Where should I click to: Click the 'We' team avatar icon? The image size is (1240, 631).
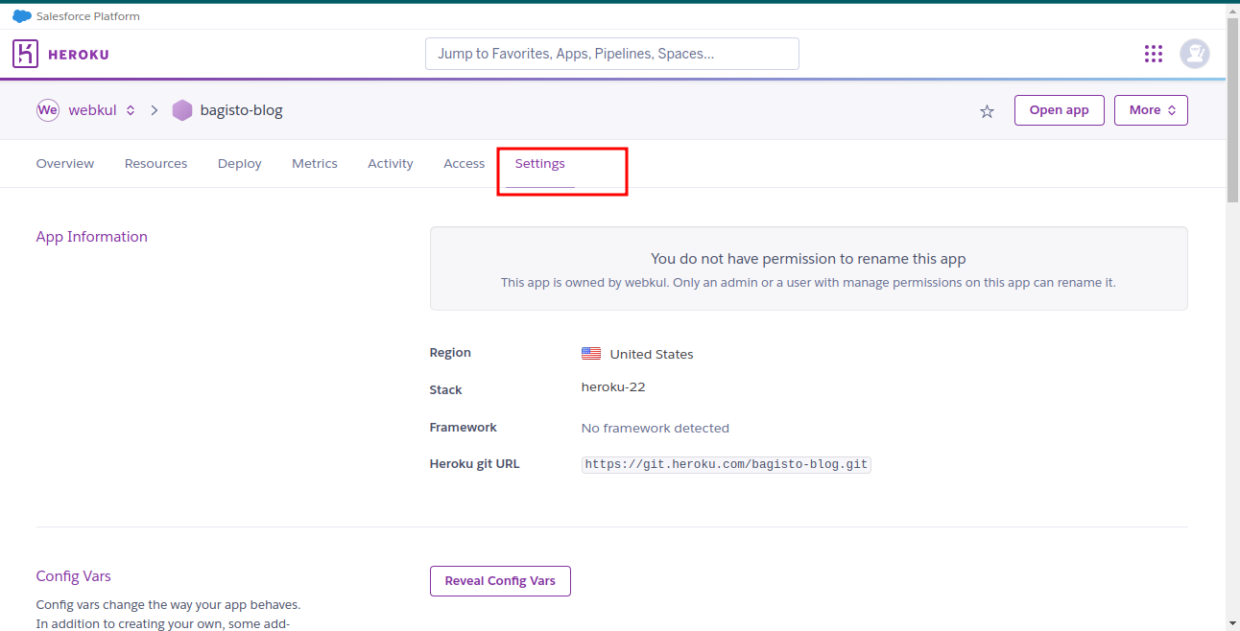pyautogui.click(x=48, y=110)
